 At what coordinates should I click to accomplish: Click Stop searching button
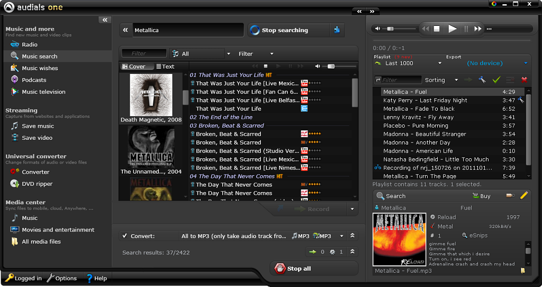(x=288, y=30)
